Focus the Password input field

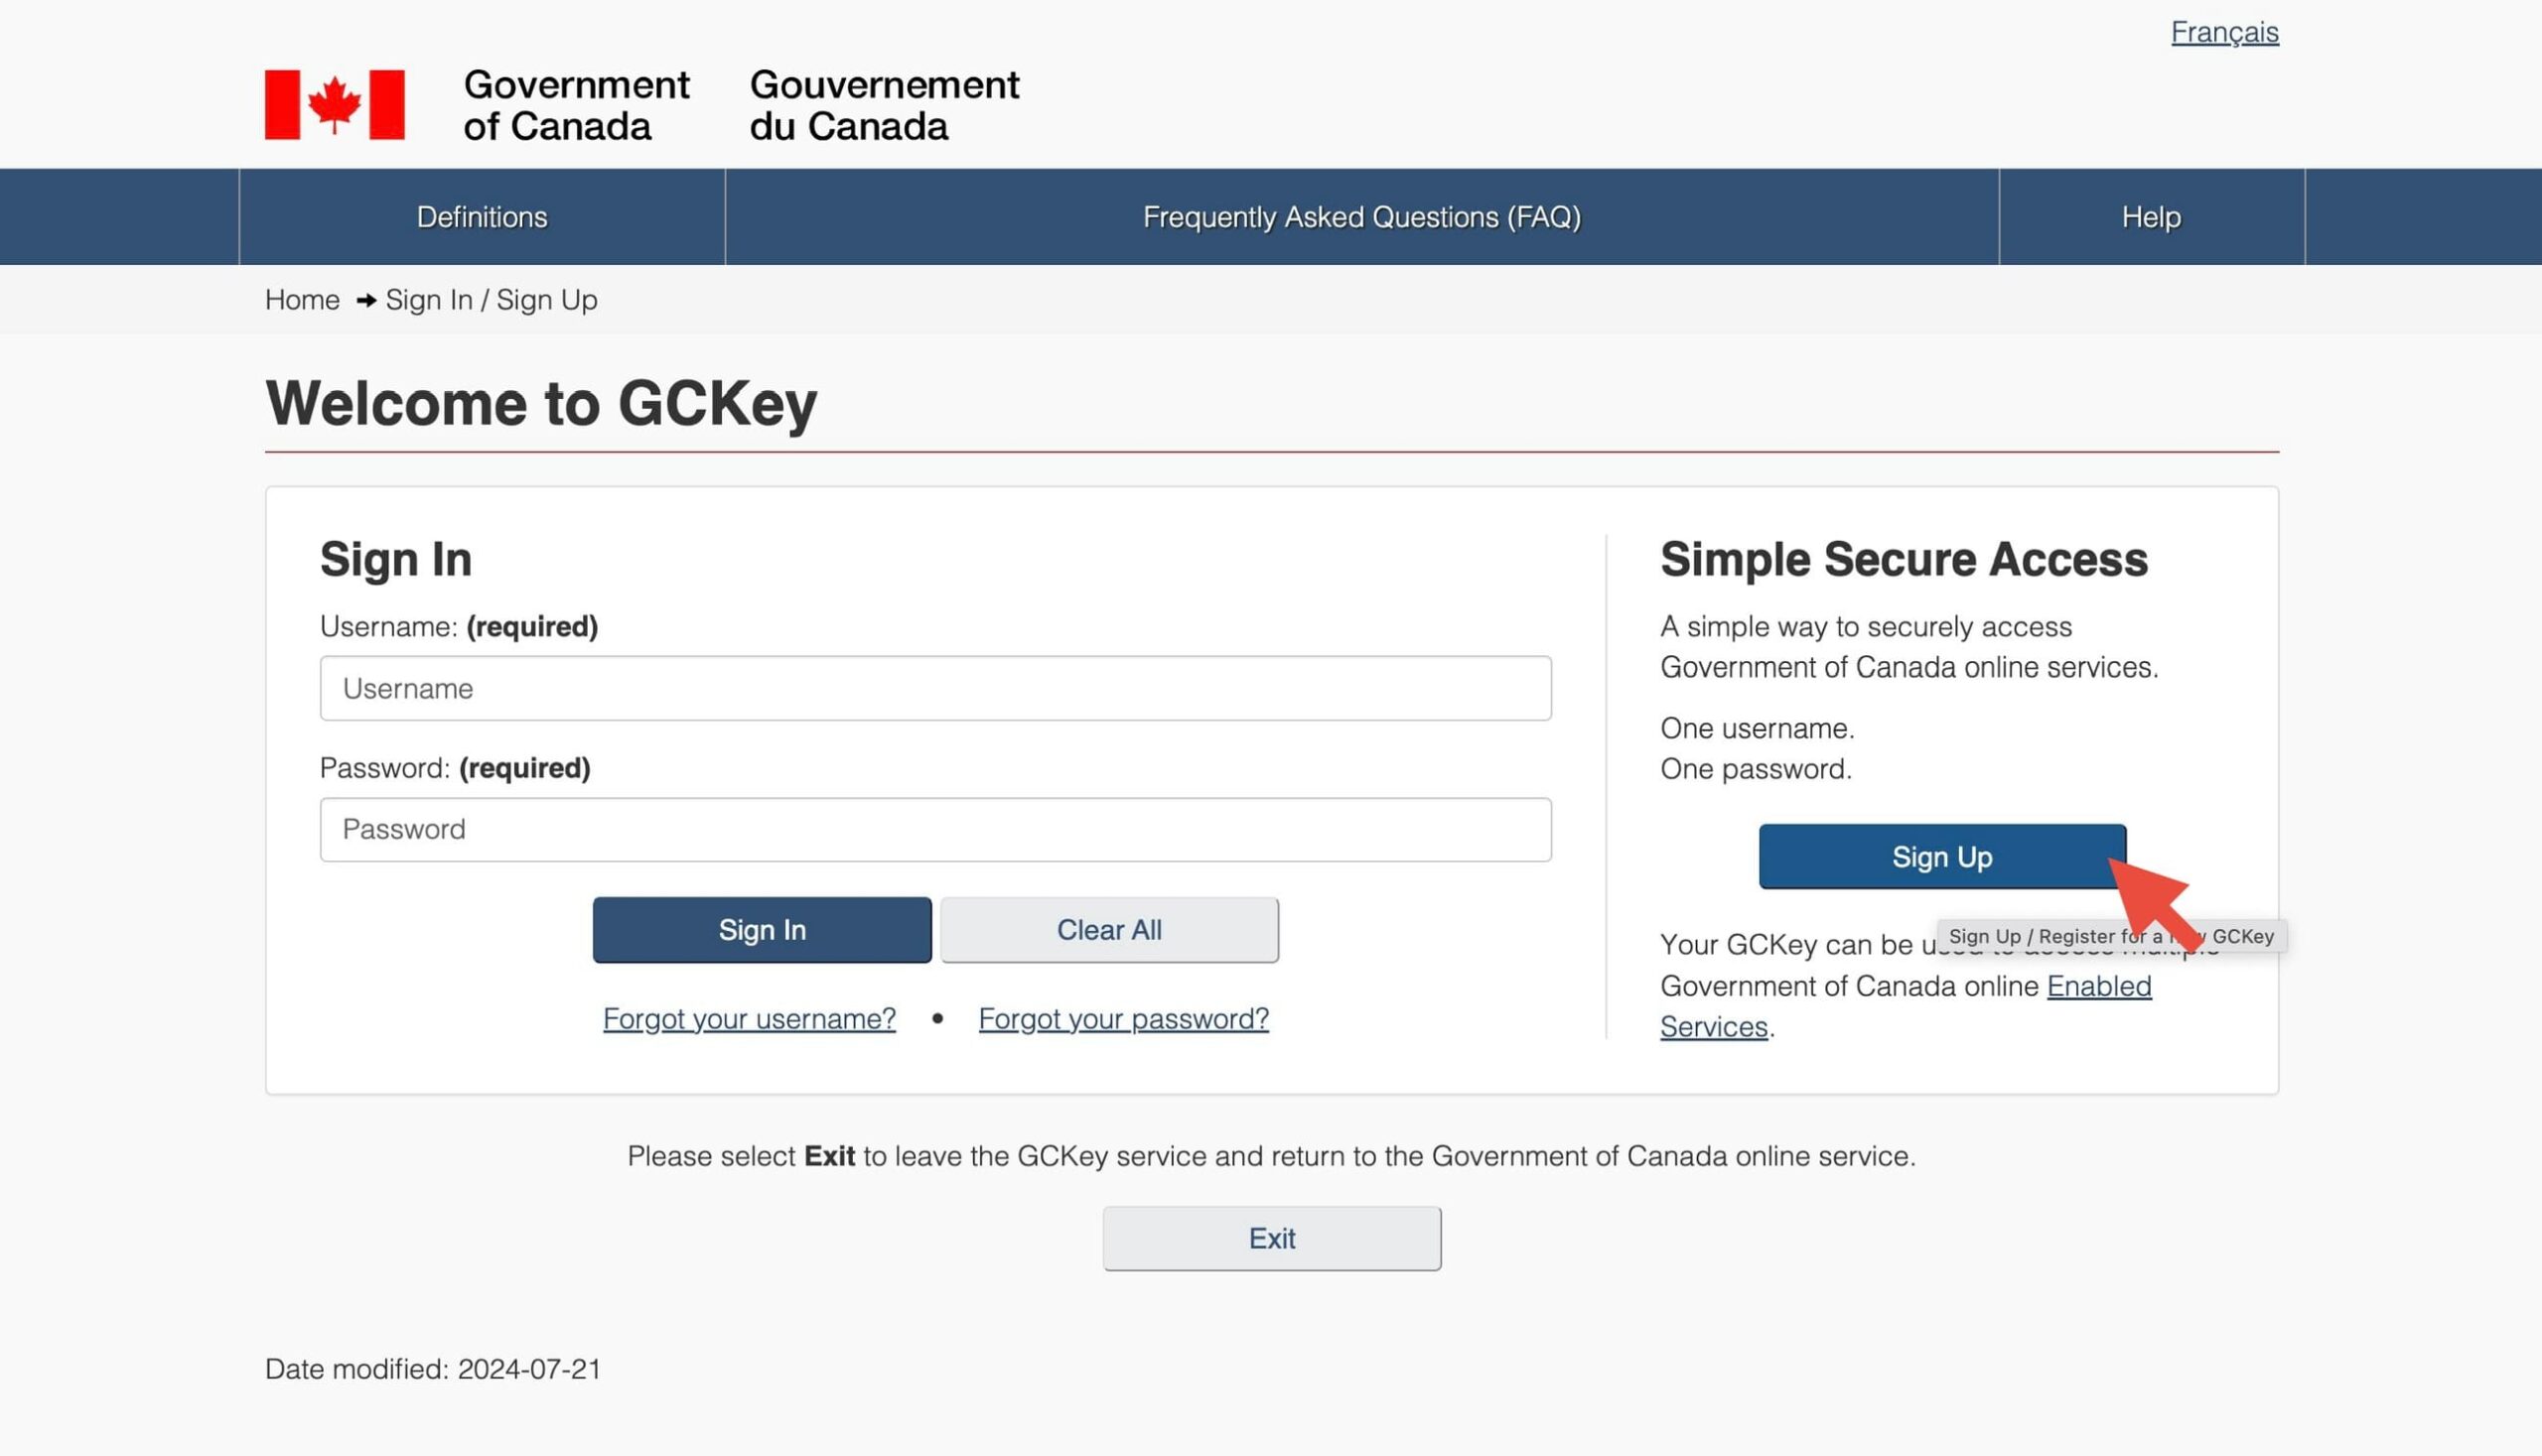934,829
